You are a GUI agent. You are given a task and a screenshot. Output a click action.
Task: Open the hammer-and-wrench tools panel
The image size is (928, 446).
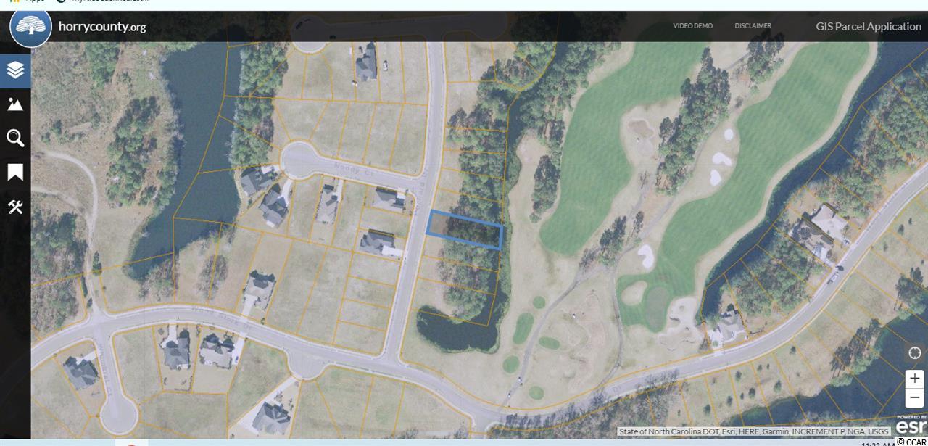[15, 207]
